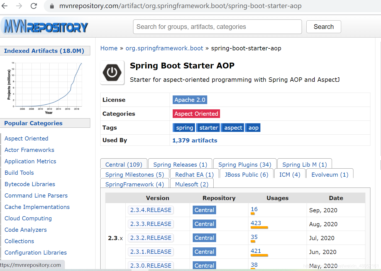This screenshot has width=381, height=271.
Task: Select the aop tag
Action: click(x=253, y=127)
